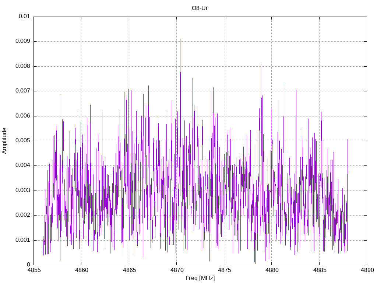The width and height of the screenshot is (377, 283).
Task: Click the 4865 x-axis tick label
Action: click(129, 270)
